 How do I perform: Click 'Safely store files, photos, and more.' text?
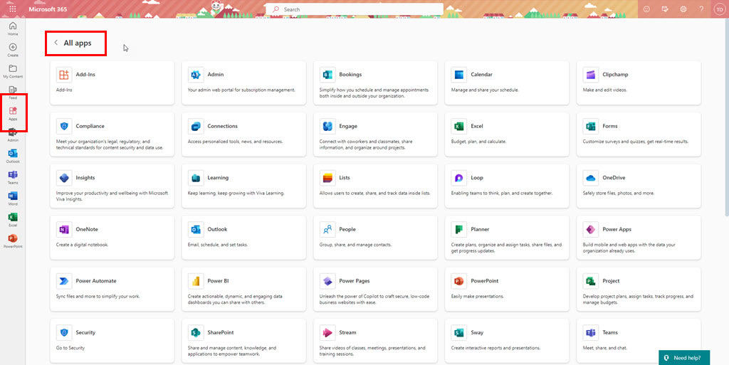click(618, 193)
